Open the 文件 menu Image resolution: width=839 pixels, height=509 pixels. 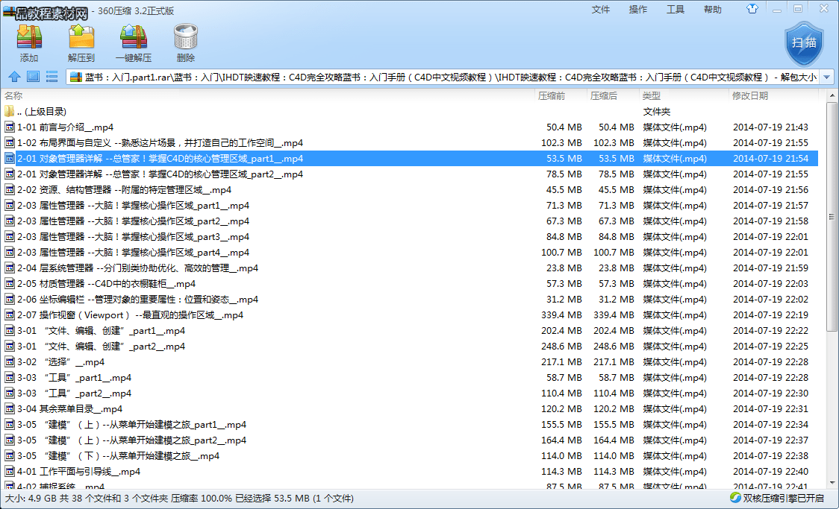(x=601, y=10)
